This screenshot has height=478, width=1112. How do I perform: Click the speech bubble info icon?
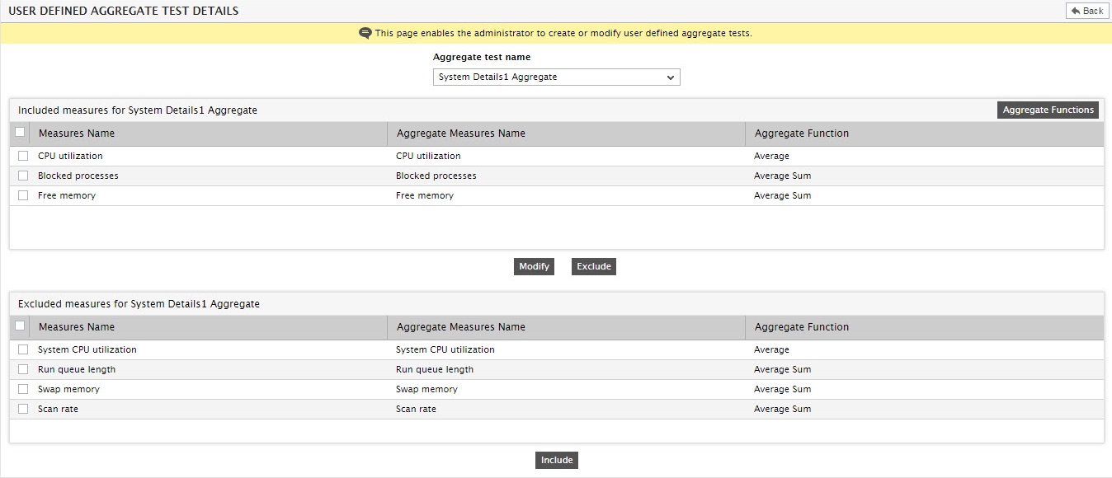[365, 34]
